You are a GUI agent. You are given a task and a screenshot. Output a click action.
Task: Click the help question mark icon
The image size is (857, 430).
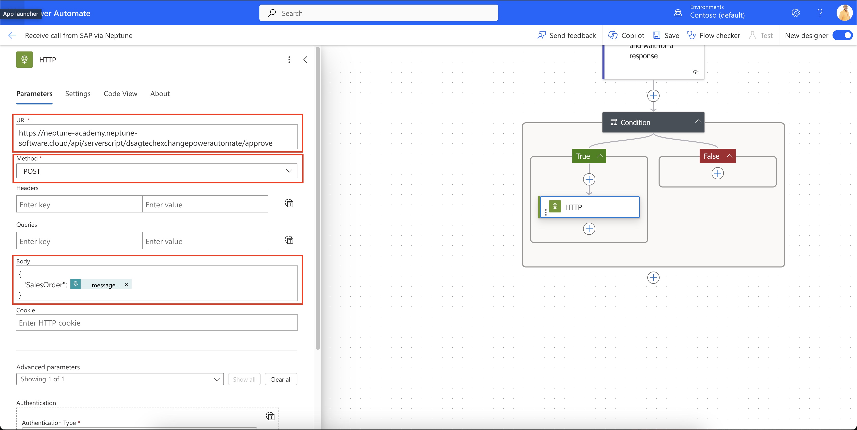pyautogui.click(x=820, y=13)
